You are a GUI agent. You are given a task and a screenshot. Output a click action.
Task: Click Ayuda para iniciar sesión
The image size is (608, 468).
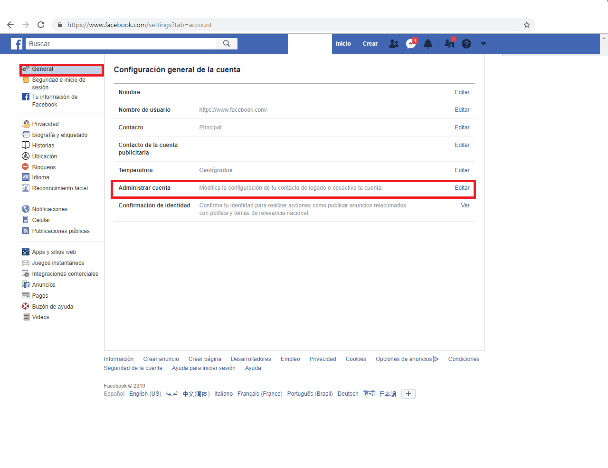point(204,368)
